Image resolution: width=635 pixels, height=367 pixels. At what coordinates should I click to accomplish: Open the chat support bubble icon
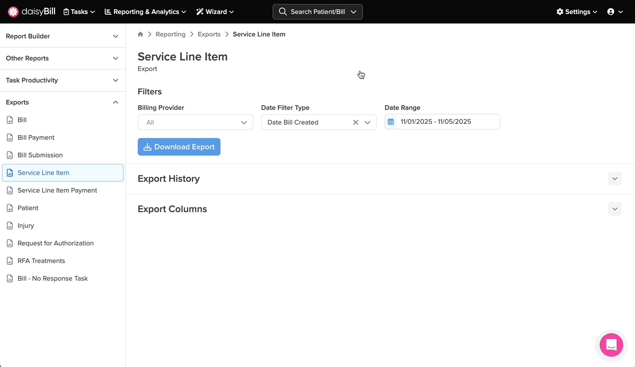(611, 345)
